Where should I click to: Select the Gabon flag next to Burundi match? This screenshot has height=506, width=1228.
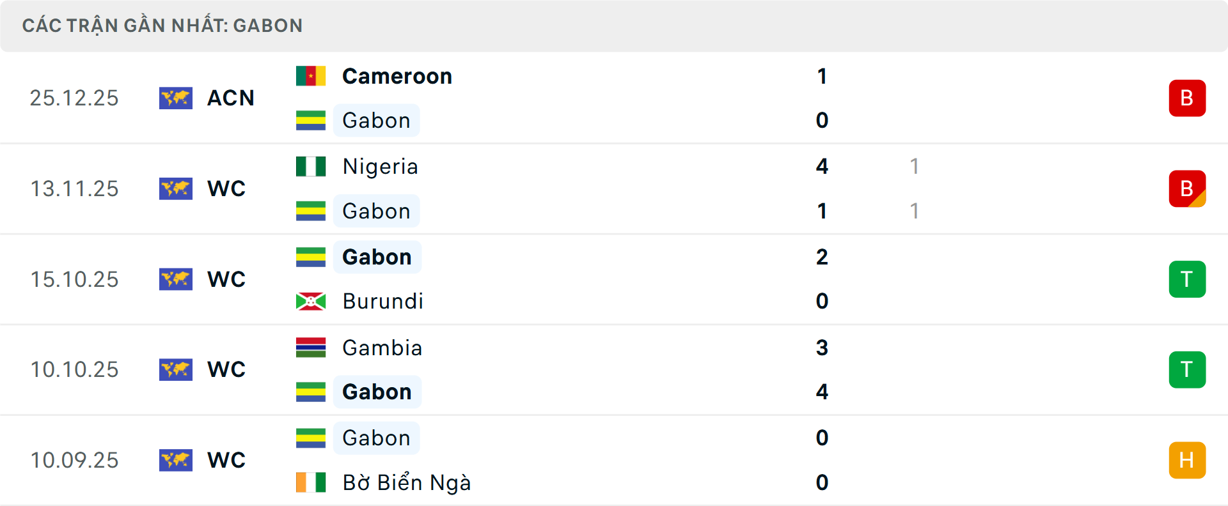pos(311,257)
